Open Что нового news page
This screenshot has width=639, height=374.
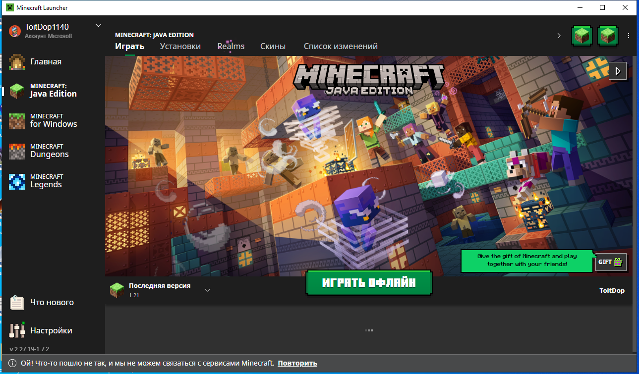(x=52, y=302)
